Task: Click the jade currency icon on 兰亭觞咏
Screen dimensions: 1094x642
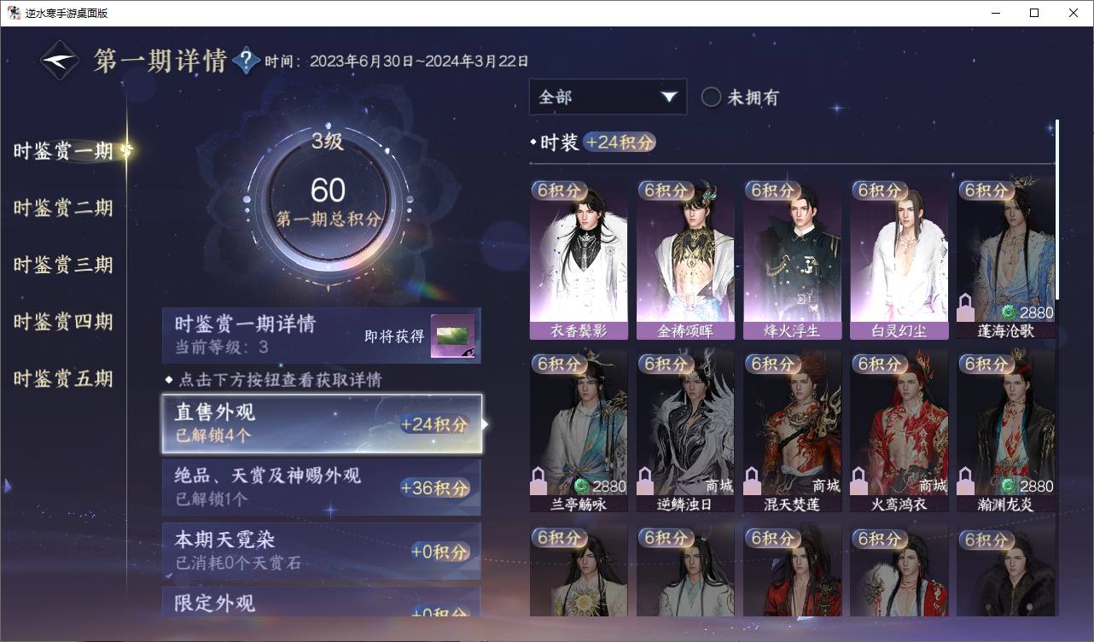Action: 581,486
